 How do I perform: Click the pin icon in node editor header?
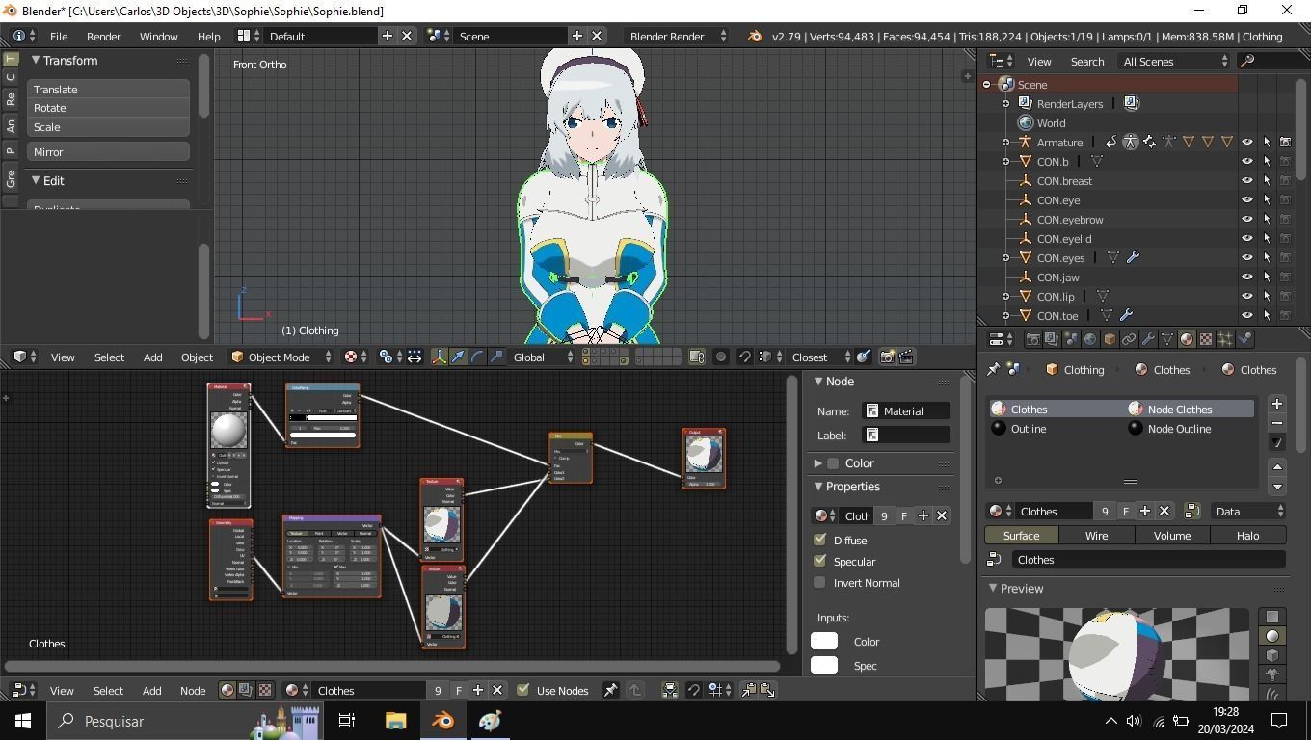610,690
